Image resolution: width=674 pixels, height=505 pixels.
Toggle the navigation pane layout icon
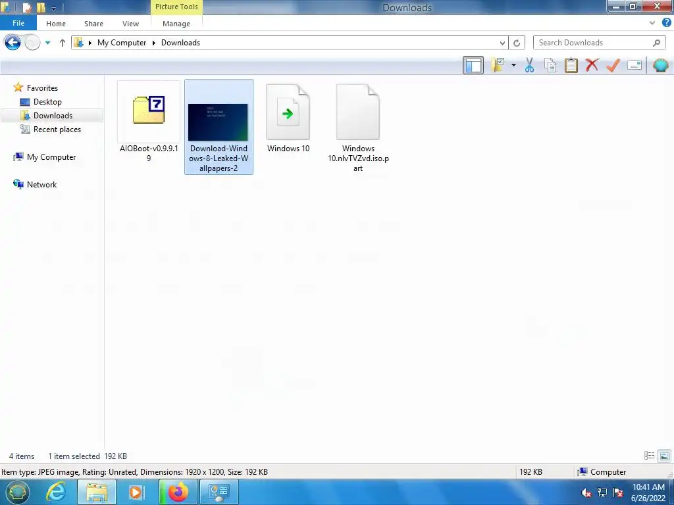tap(473, 65)
